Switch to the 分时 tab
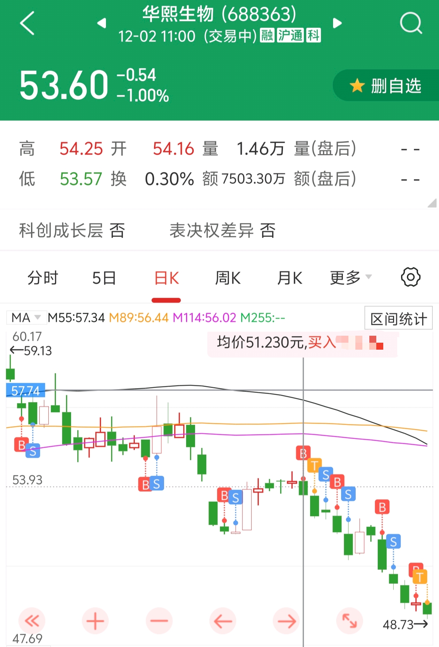 coord(43,278)
